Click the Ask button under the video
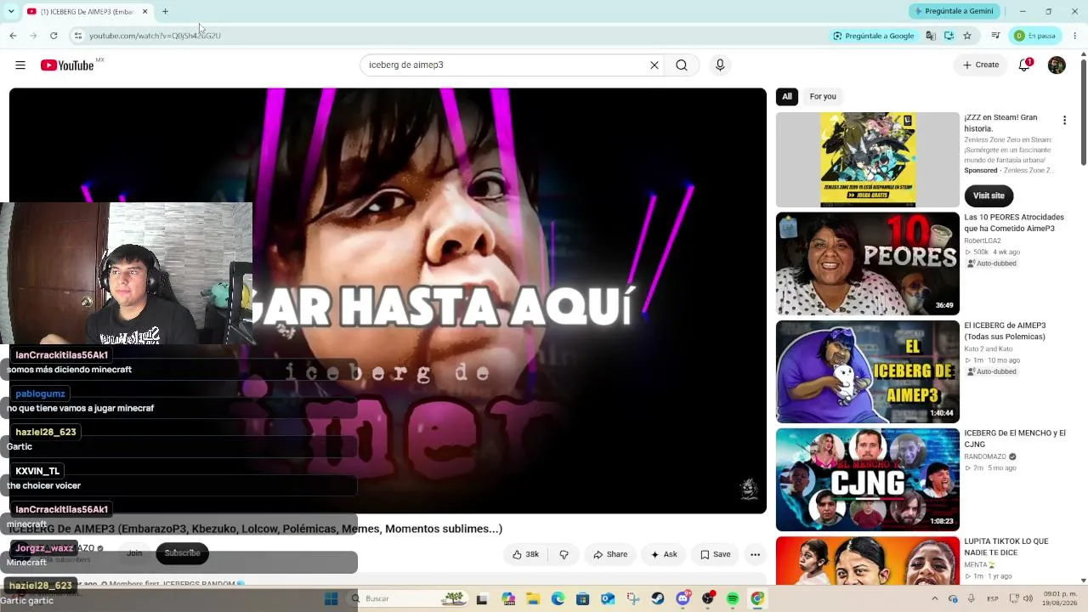The image size is (1088, 612). 664,554
